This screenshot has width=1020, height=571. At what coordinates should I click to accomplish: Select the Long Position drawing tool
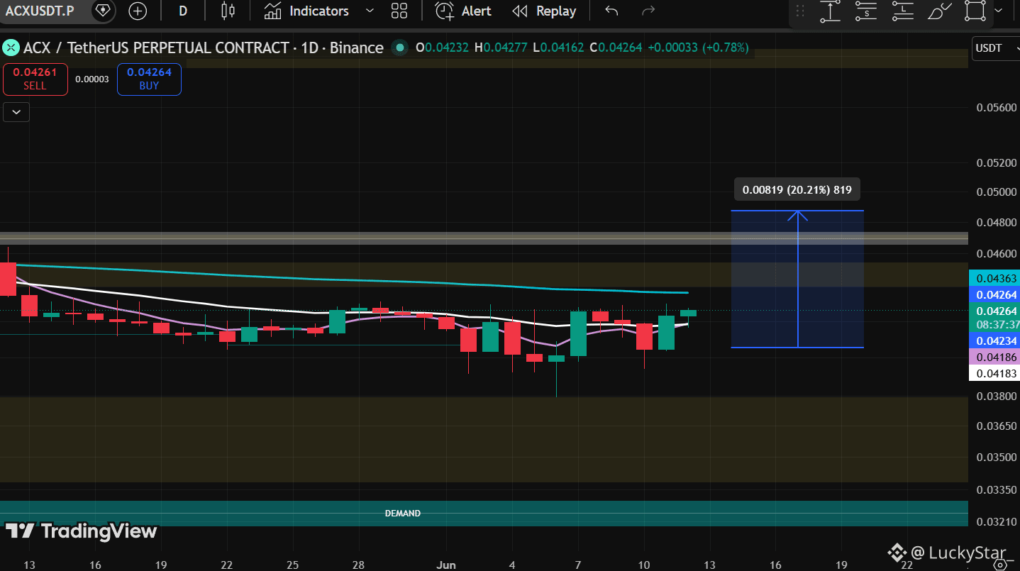click(x=902, y=11)
